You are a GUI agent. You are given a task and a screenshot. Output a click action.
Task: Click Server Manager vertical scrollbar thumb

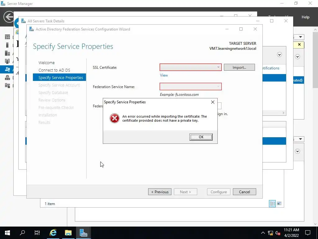point(315,60)
